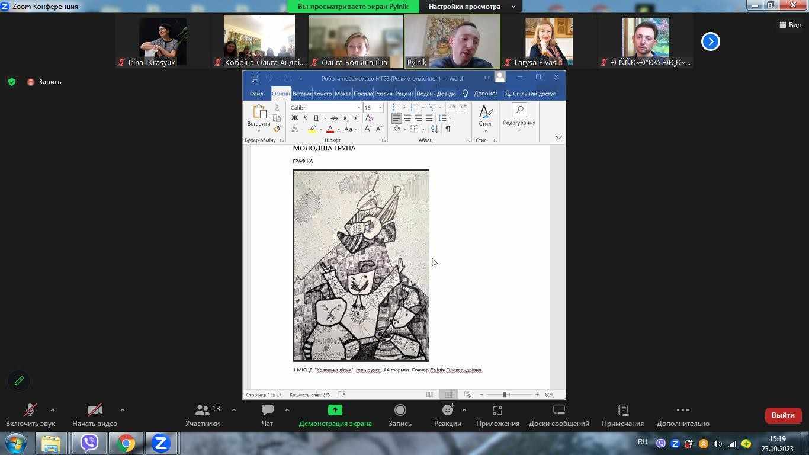809x455 pixels.
Task: Toggle strikethrough formatting in Word
Action: [334, 118]
